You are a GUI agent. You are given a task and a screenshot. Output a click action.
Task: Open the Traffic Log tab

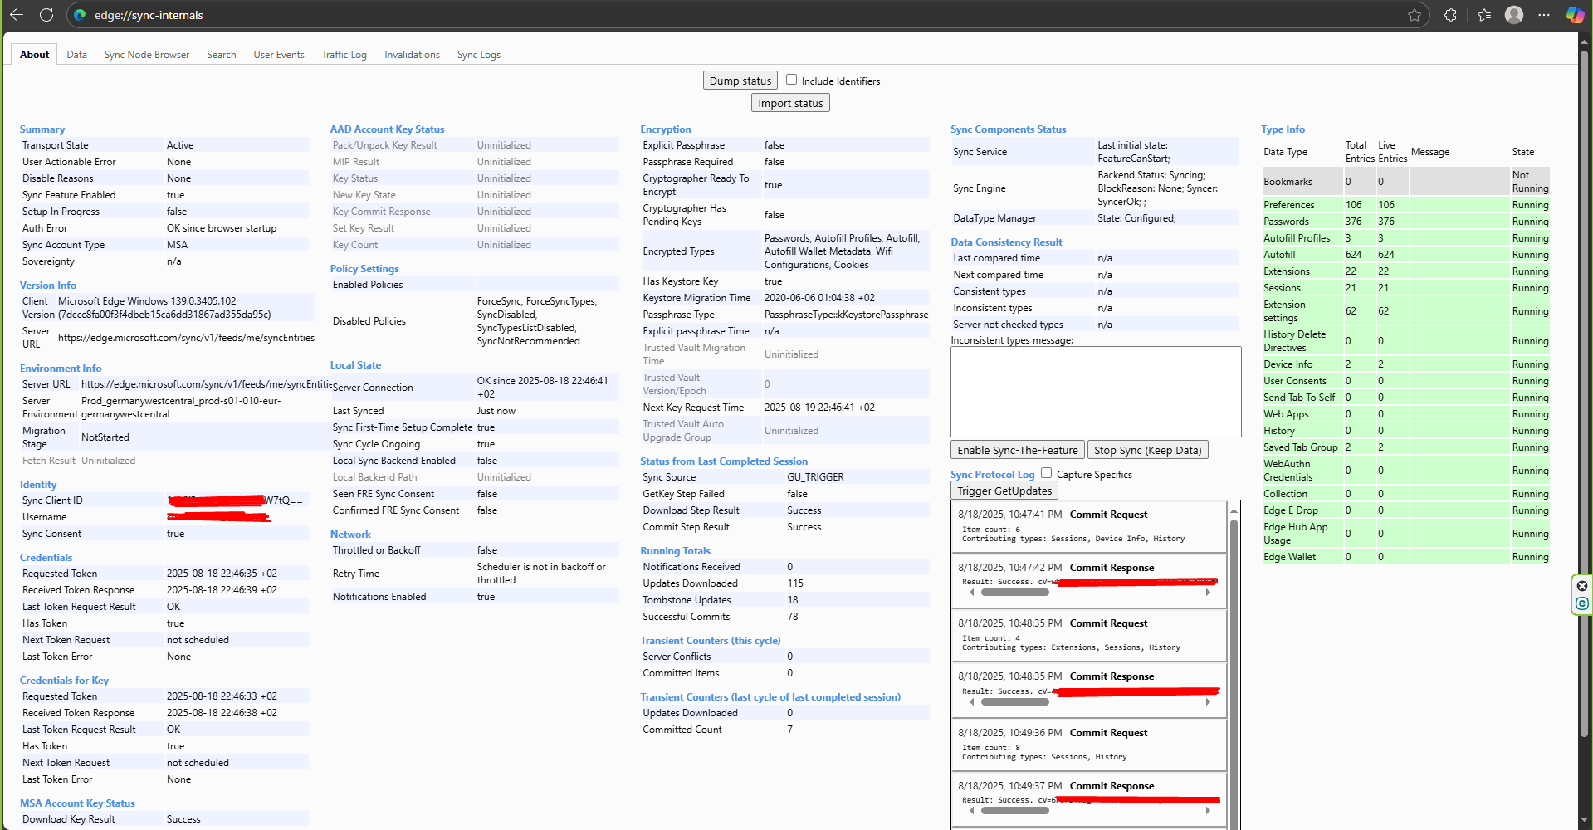tap(344, 55)
